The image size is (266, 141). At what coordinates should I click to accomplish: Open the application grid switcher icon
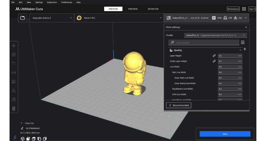pyautogui.click(x=244, y=9)
